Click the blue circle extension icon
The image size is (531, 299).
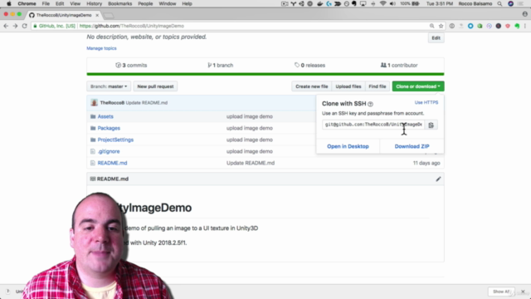tap(470, 26)
